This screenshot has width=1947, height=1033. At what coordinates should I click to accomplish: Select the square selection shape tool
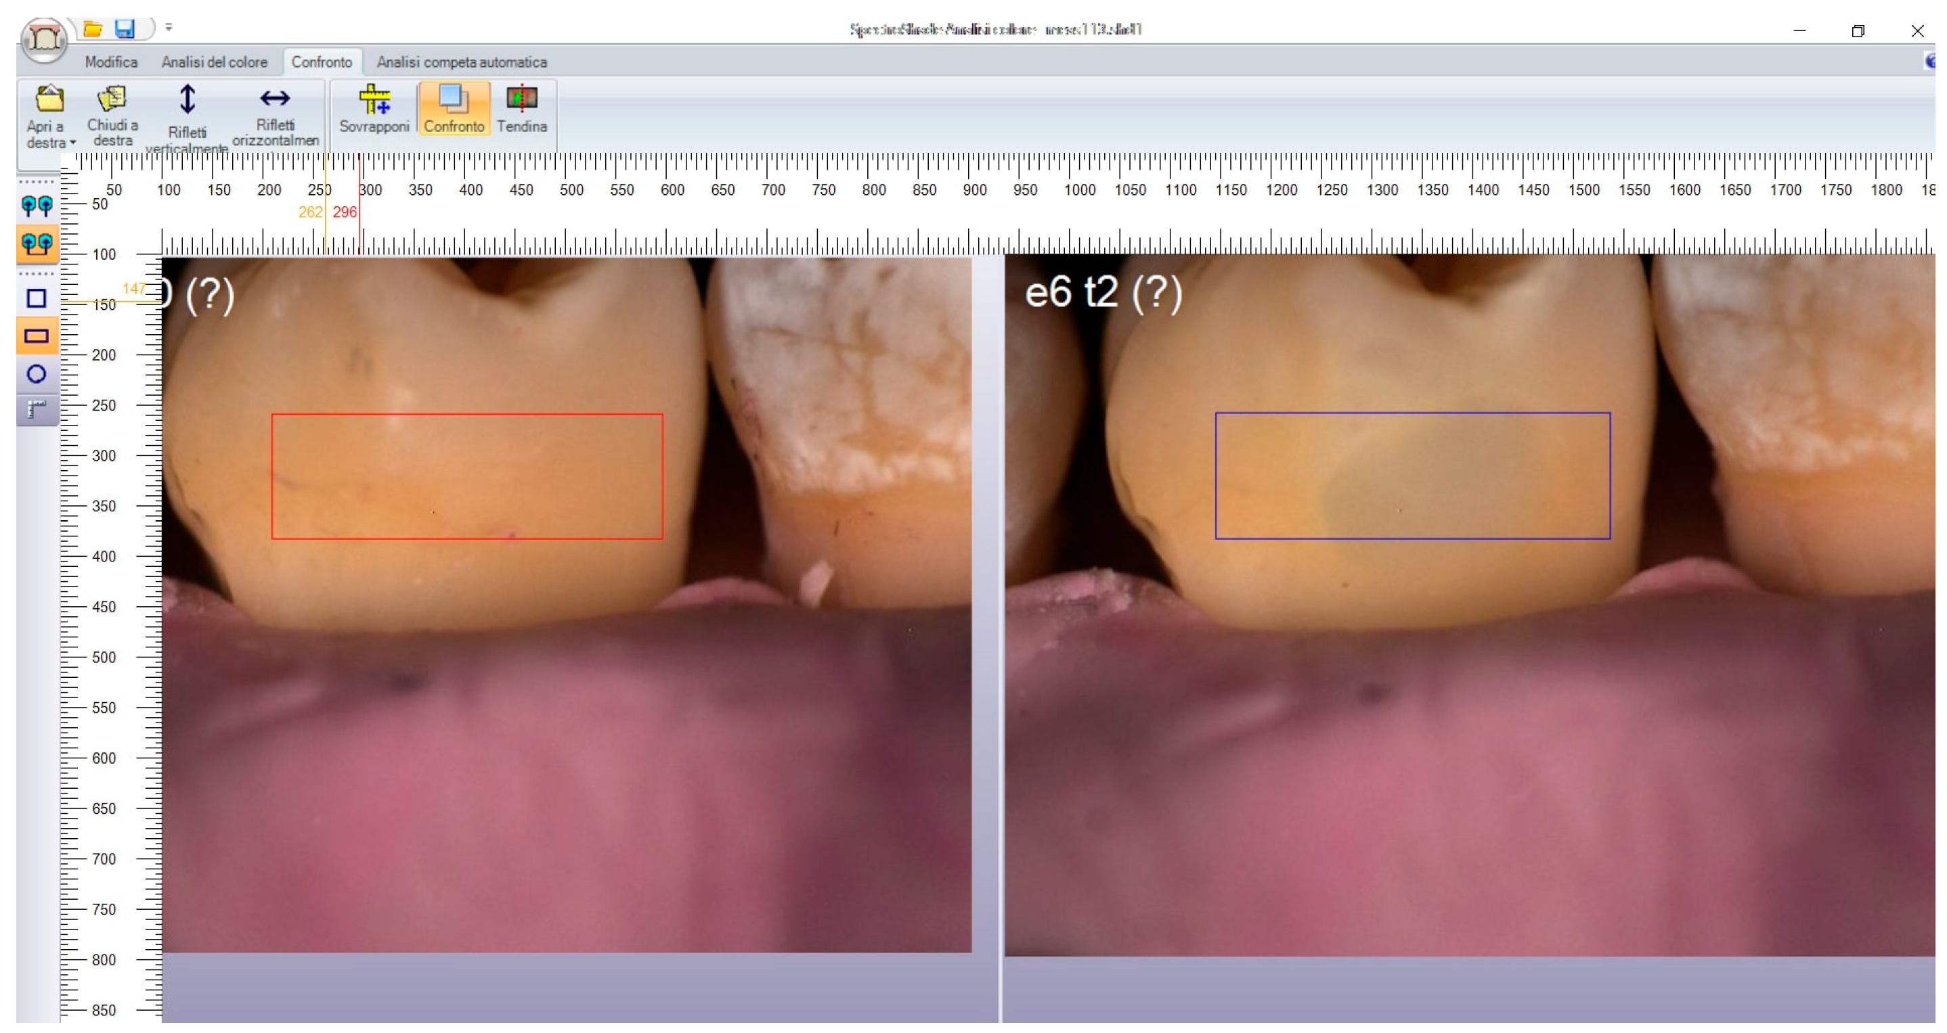tap(37, 298)
